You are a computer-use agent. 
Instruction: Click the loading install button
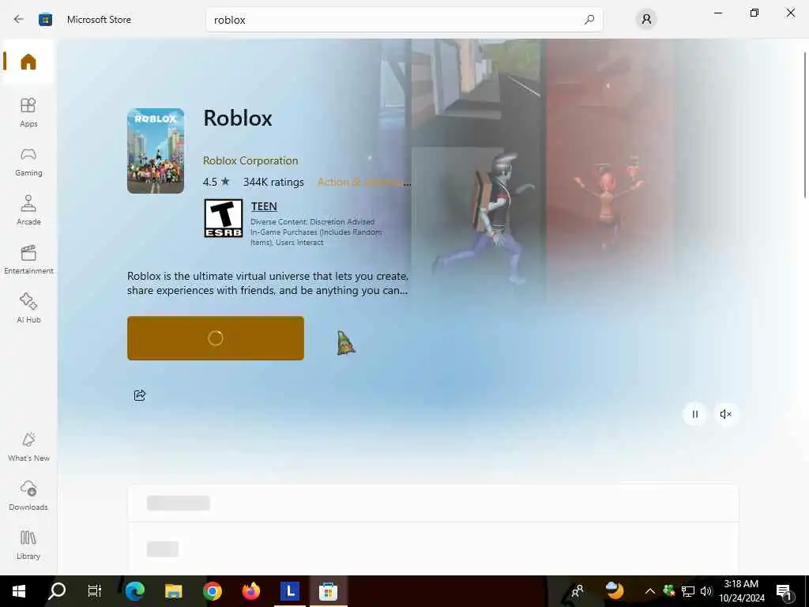(216, 338)
